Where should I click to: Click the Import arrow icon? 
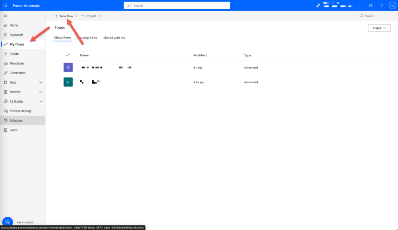(x=83, y=16)
